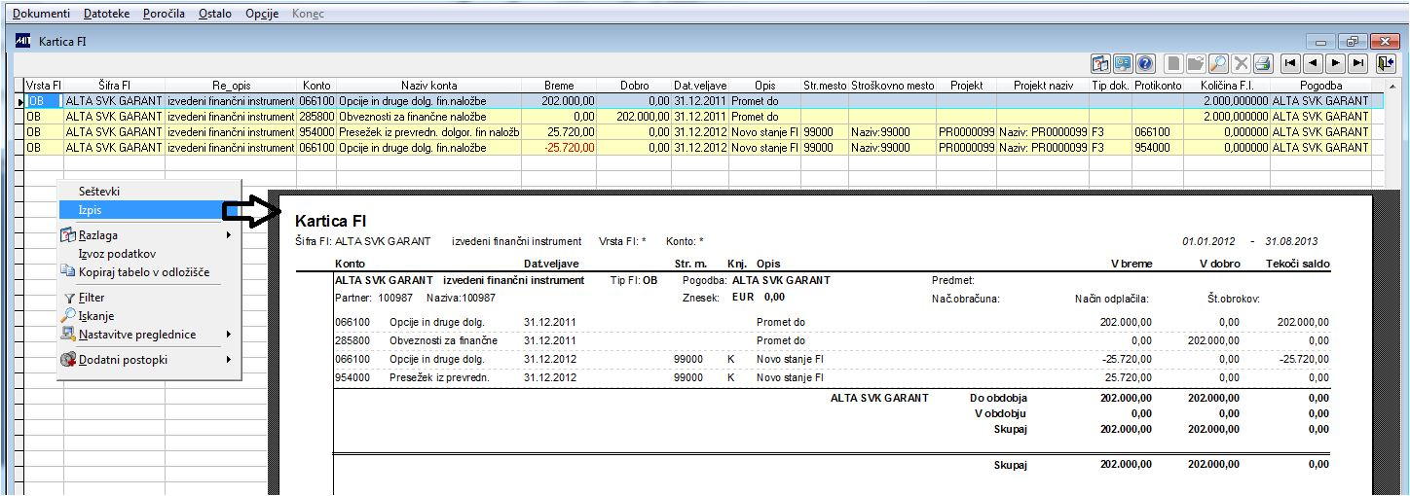Expand the Dodatni postopki submenu arrow
The image size is (1410, 496).
tap(229, 360)
